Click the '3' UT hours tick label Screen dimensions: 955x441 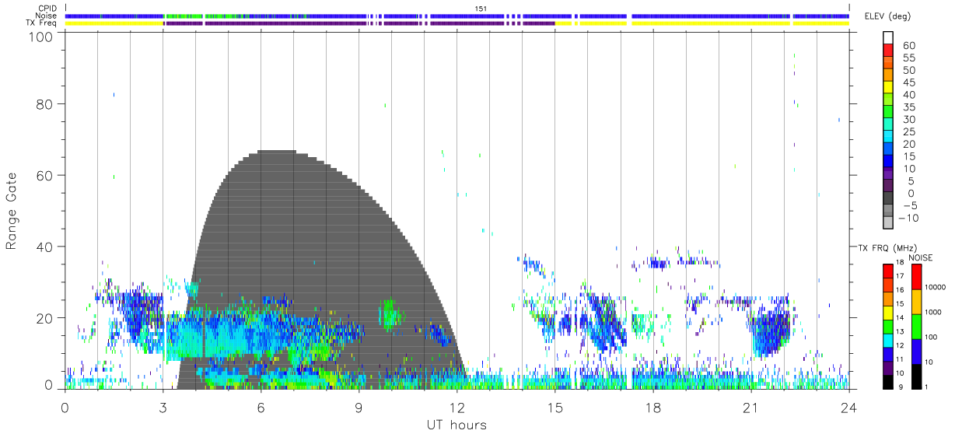pos(163,407)
